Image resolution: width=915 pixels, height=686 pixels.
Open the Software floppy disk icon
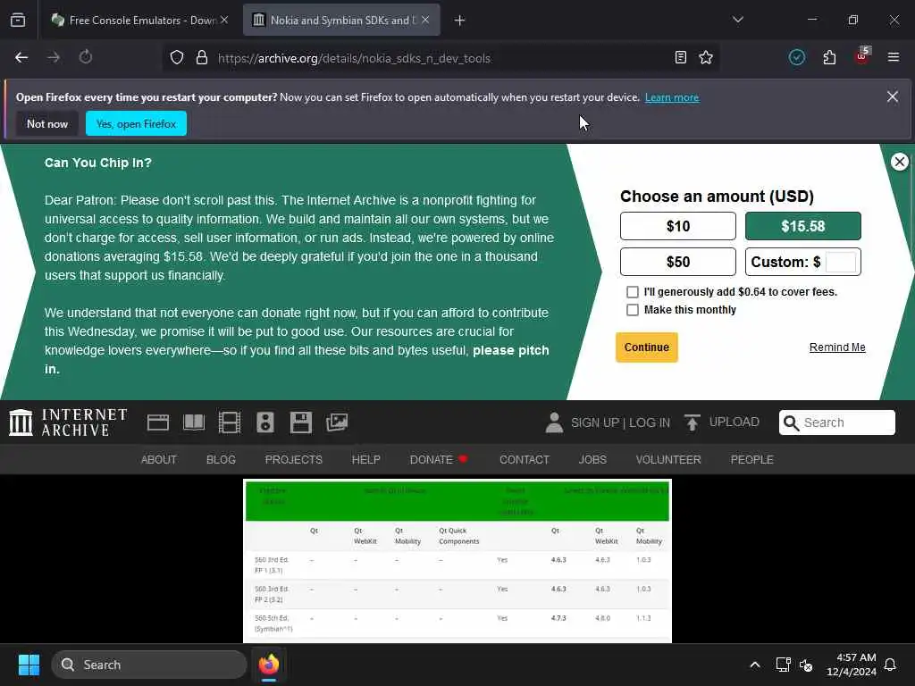301,422
